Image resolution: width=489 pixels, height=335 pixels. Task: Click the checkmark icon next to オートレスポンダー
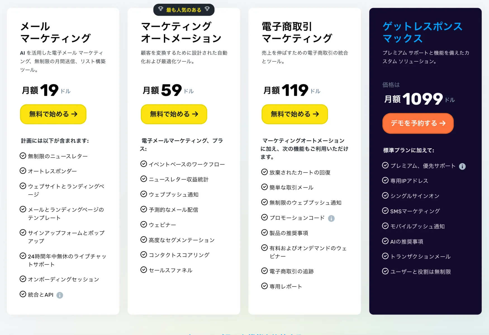pos(23,171)
